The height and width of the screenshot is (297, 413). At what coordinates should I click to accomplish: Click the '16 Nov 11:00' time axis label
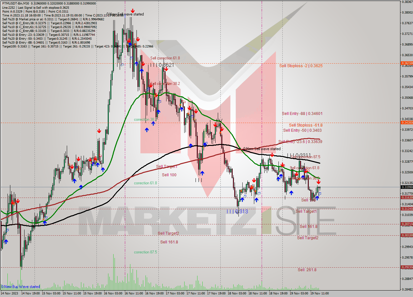[x=134, y=293]
